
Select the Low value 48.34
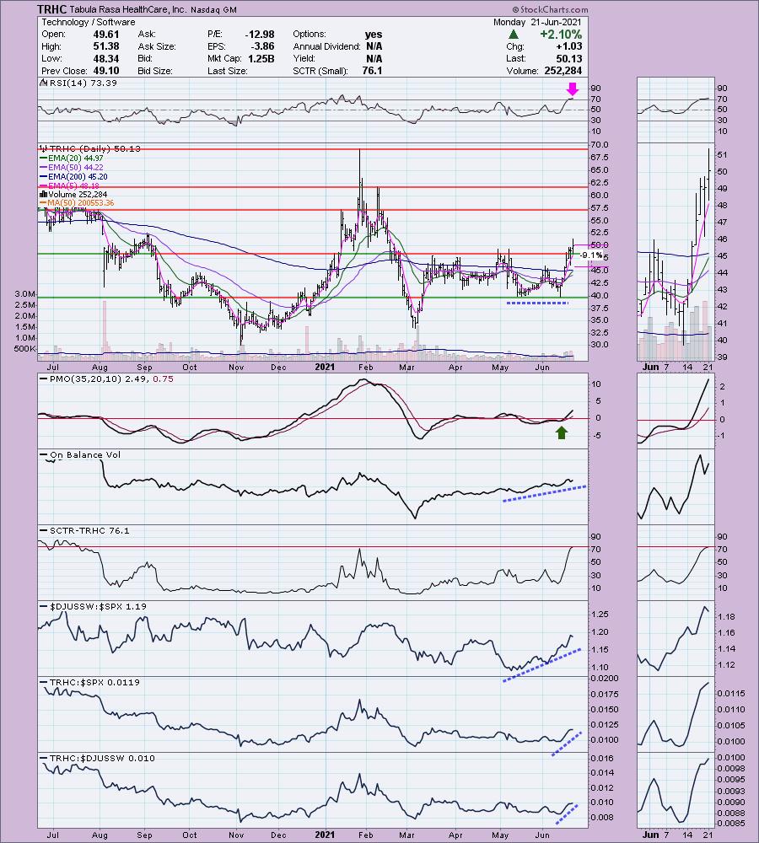[105, 59]
